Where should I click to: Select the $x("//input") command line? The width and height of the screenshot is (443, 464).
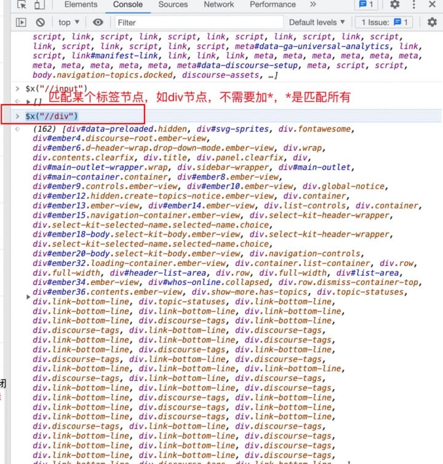(56, 89)
